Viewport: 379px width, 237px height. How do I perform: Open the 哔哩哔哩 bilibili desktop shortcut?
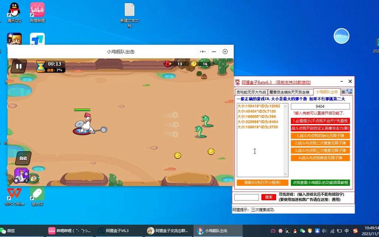(37, 13)
